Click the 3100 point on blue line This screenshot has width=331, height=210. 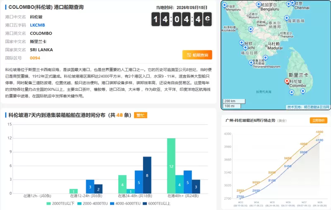(272, 182)
